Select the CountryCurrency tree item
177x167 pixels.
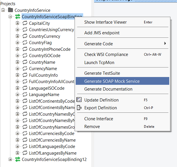point(45,36)
